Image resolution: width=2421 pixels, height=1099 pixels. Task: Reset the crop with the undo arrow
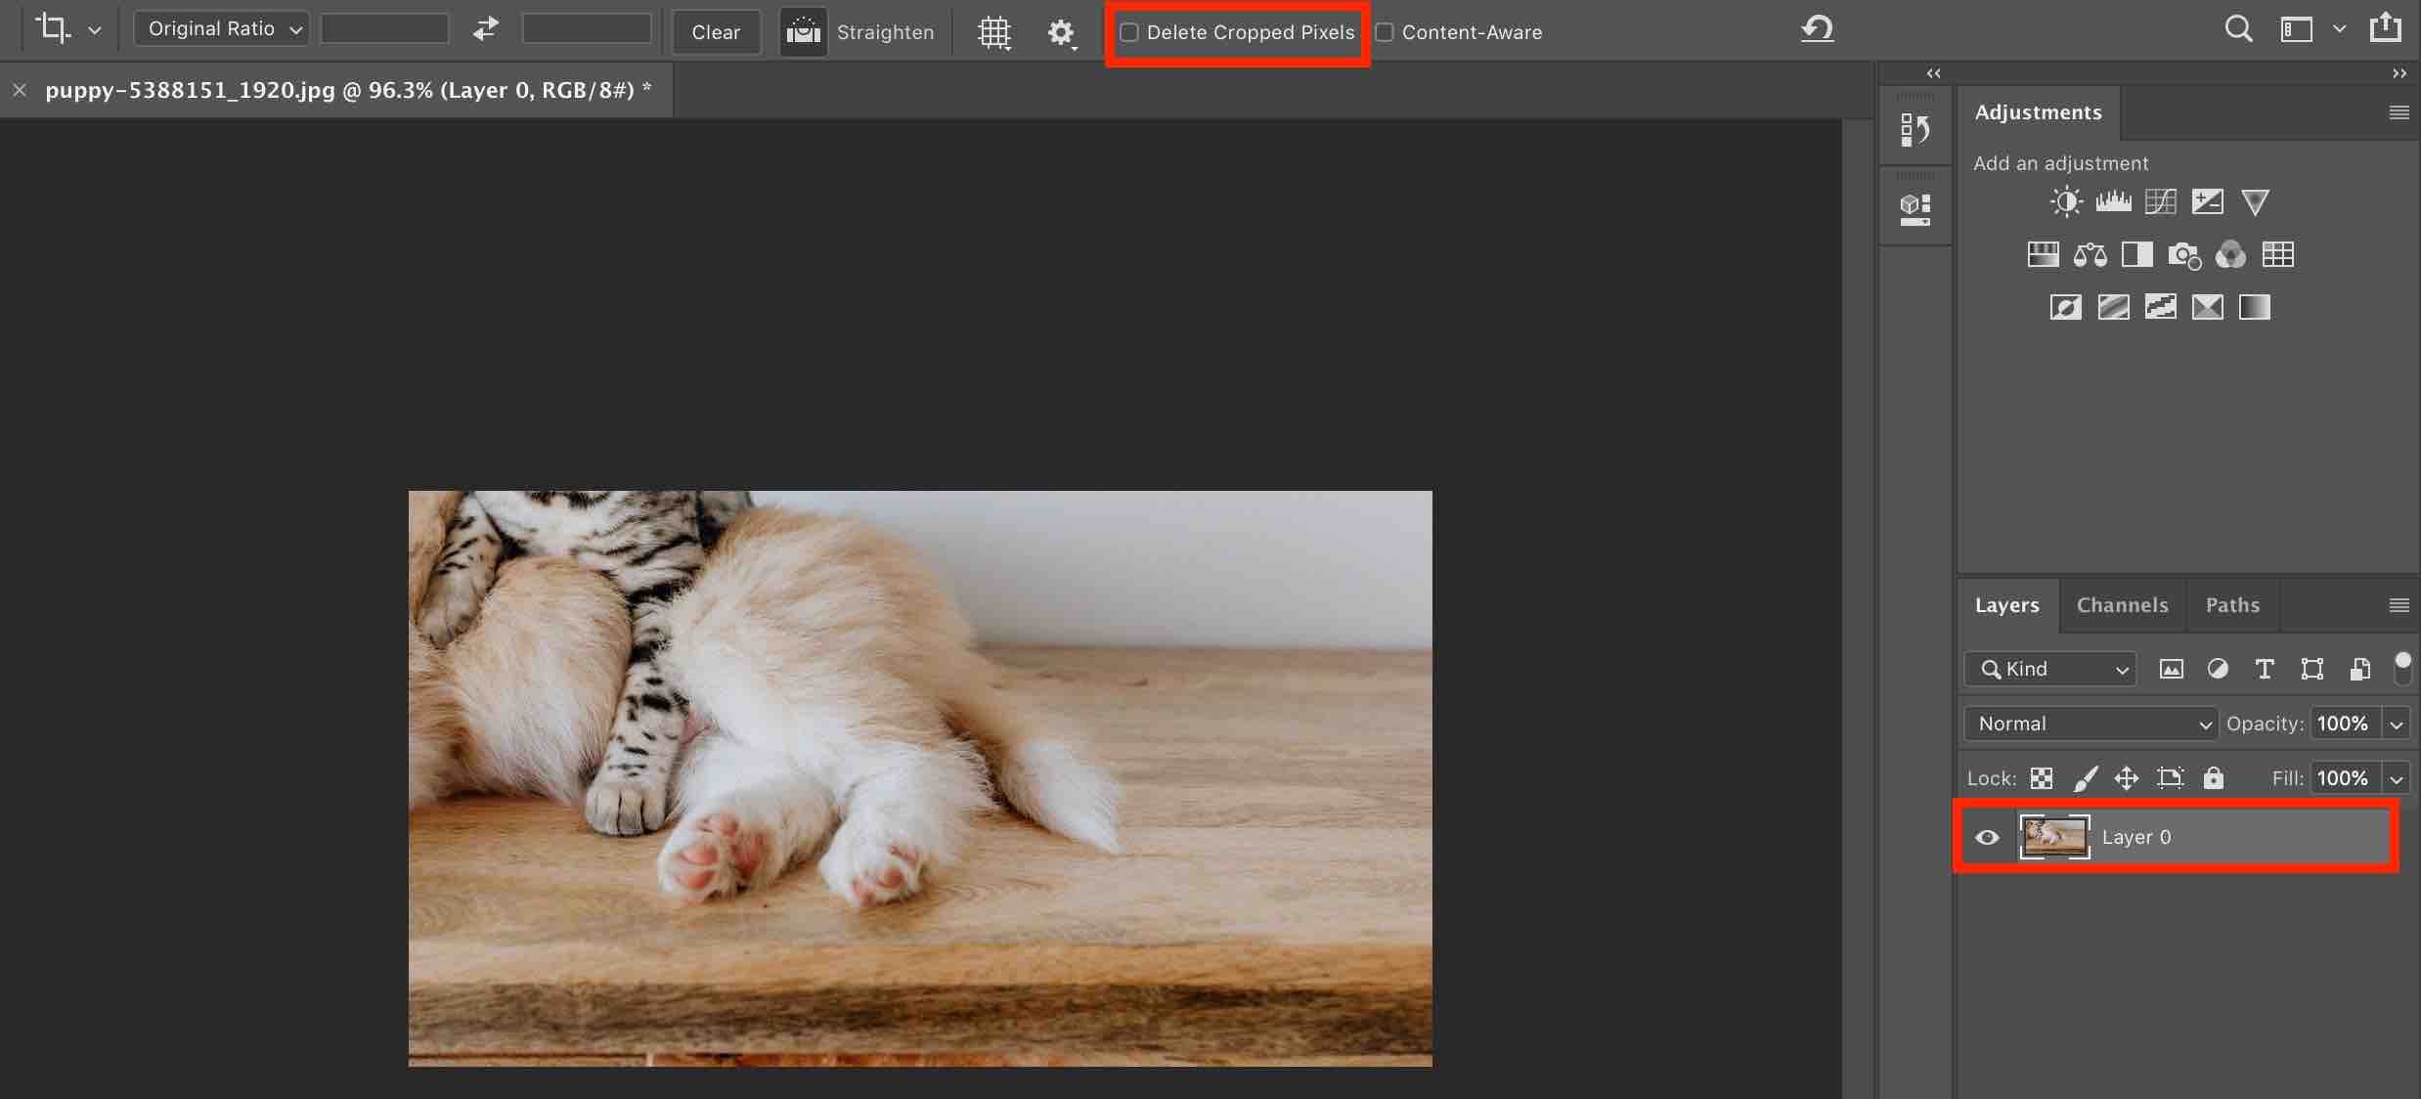pyautogui.click(x=1817, y=29)
